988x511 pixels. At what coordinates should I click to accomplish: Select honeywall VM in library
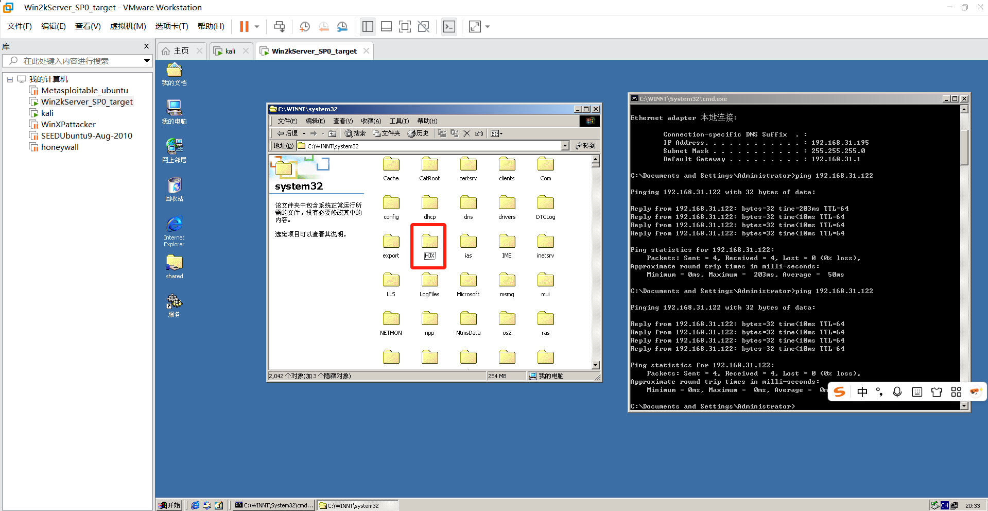tap(60, 147)
